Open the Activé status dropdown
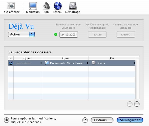This screenshot has height=126, width=149. pos(22,34)
